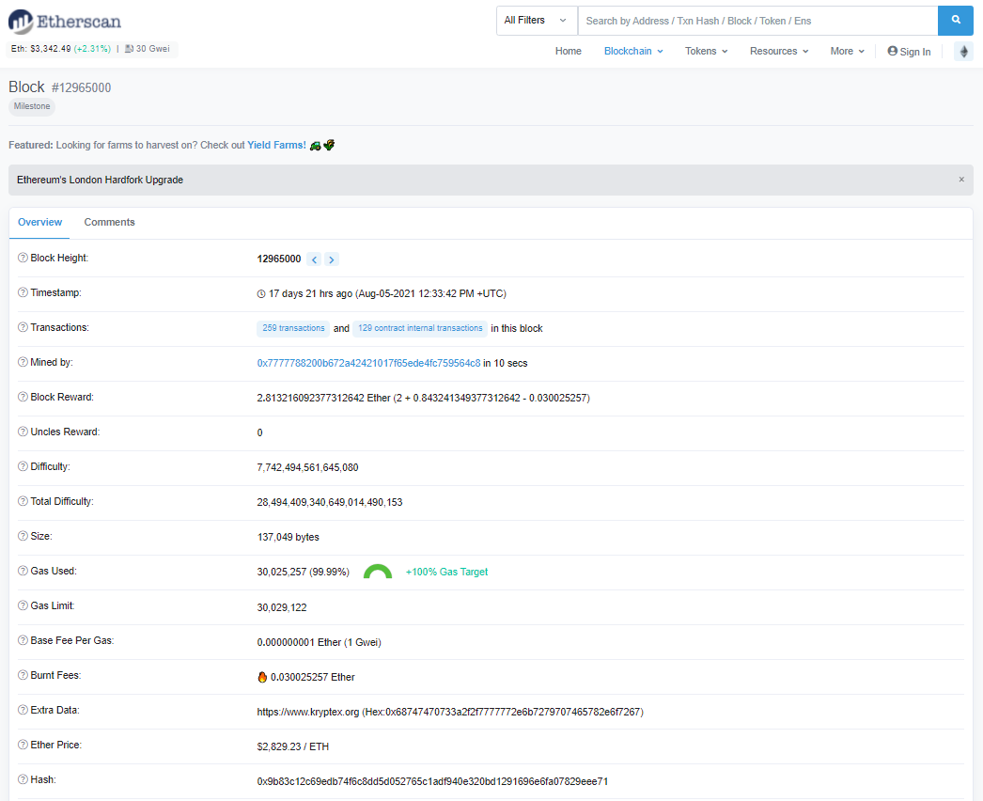
Task: Click the Ethereum network icon in navbar
Action: point(963,52)
